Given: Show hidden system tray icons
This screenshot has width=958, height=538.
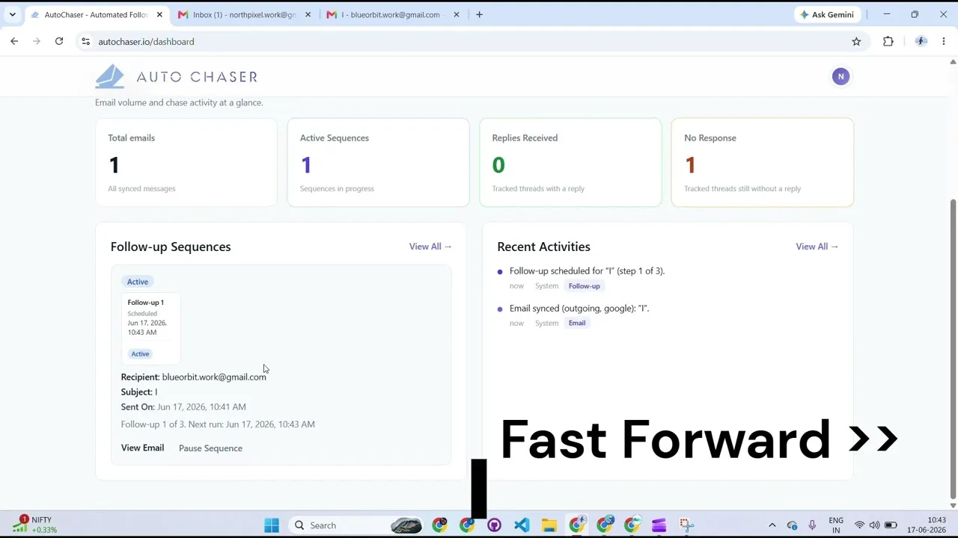Looking at the screenshot, I should (772, 525).
